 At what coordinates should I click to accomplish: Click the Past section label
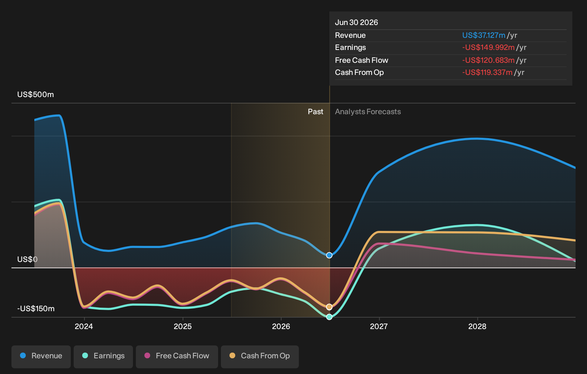[316, 112]
